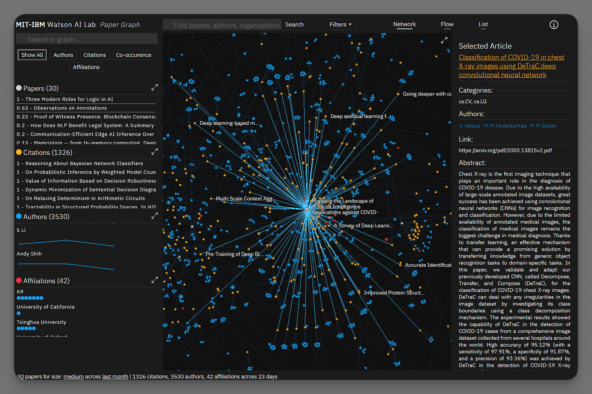Toggle the Co-occurence graph filter
This screenshot has height=394, width=592.
click(133, 55)
